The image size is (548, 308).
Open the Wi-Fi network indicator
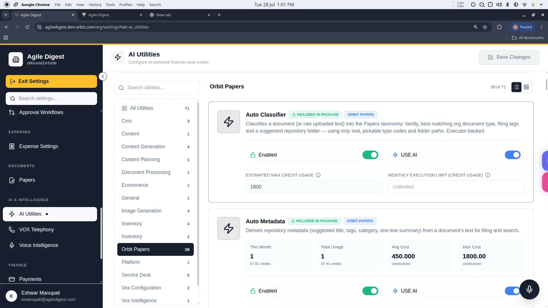pyautogui.click(x=525, y=5)
